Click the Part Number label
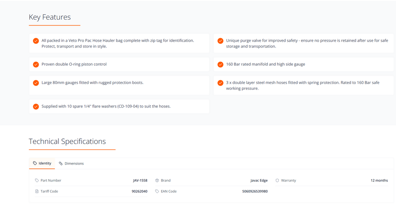 (x=51, y=180)
